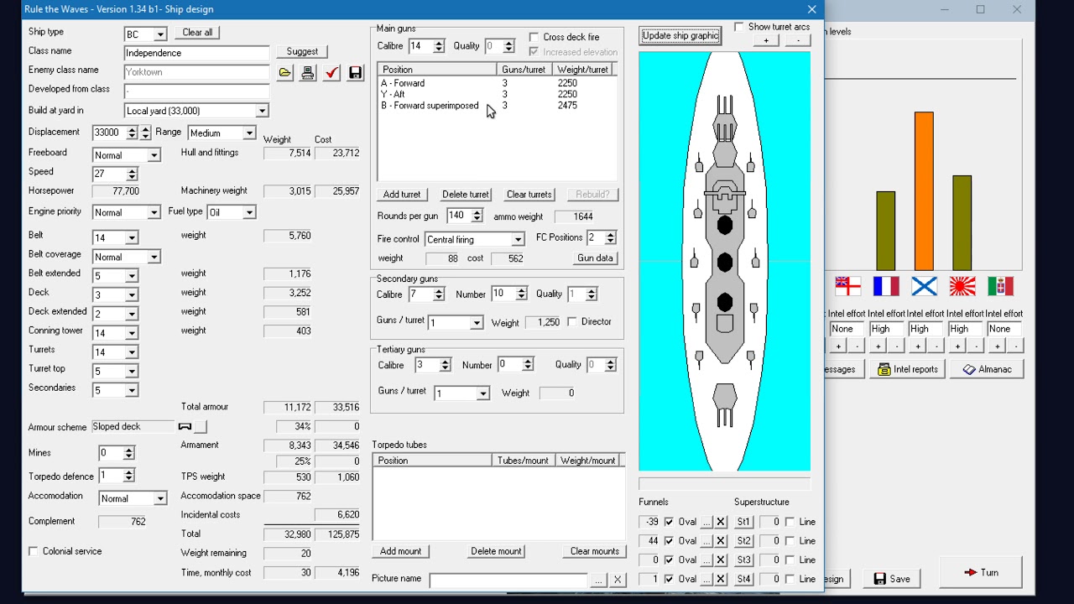
Task: Click Clear all button
Action: [197, 33]
